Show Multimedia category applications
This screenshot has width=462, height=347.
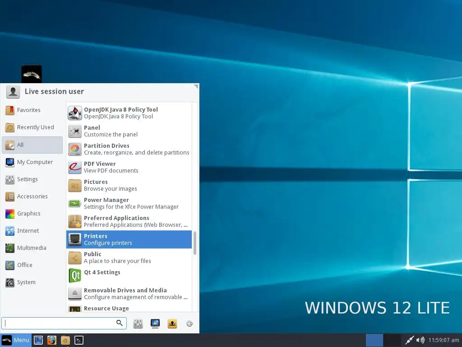[x=32, y=248]
